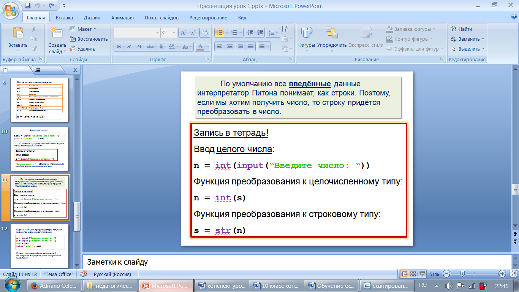This screenshot has height=292, width=519.
Task: Toggle italic text formatting
Action: 129,47
